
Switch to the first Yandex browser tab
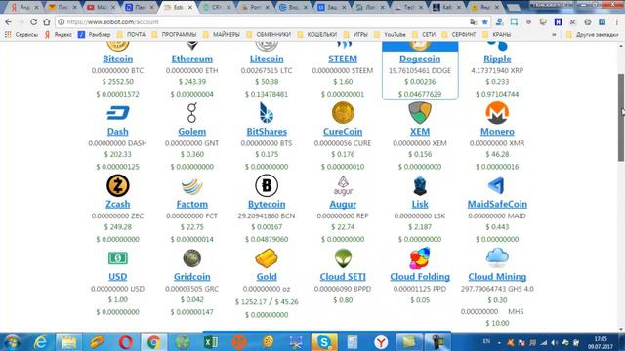click(23, 7)
